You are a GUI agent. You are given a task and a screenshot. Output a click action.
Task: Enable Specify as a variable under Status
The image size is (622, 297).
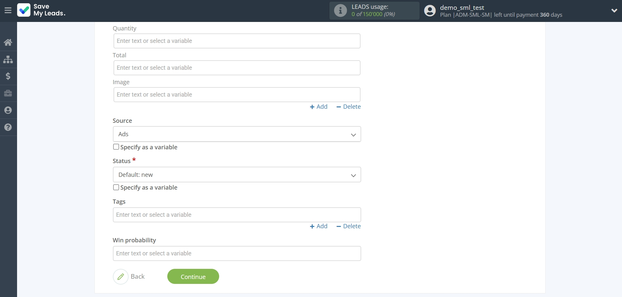click(x=116, y=187)
